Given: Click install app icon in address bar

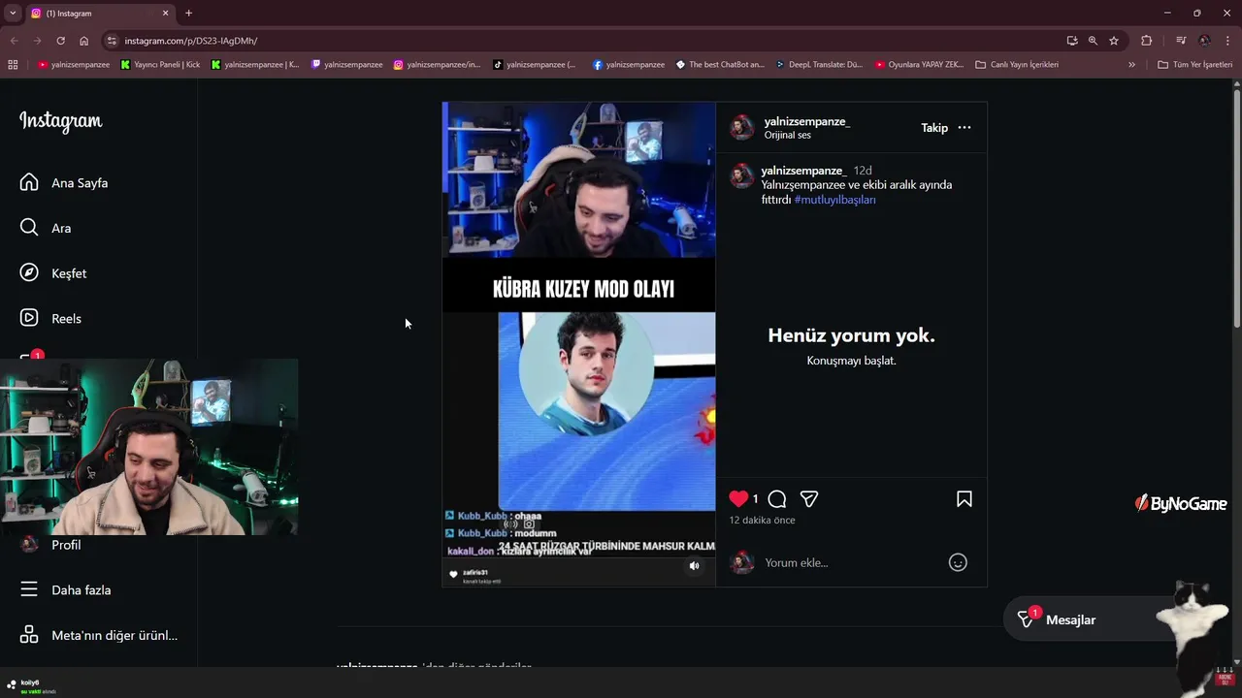Looking at the screenshot, I should pyautogui.click(x=1072, y=41).
